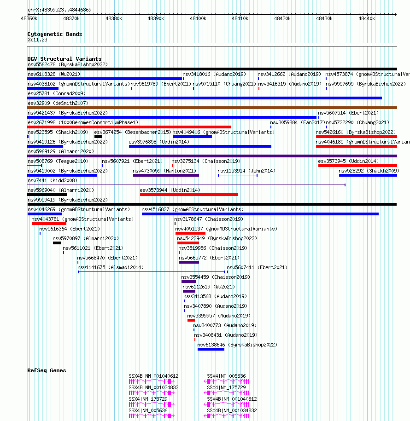Select the esv3573944 (Uddin2014) label
410x421 pixels.
(x=170, y=190)
